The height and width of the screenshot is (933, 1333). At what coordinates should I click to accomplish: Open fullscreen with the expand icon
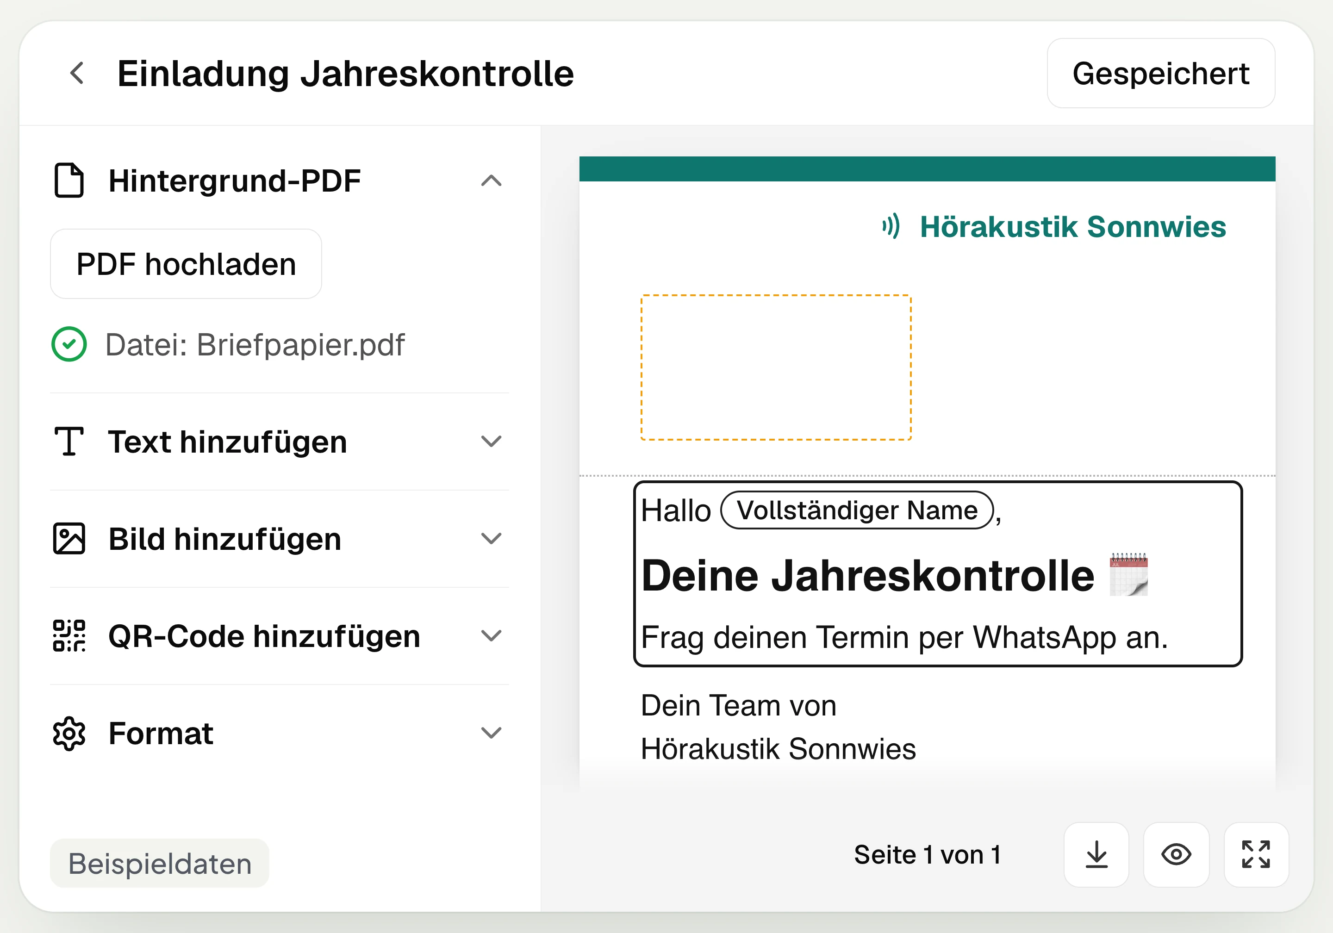[x=1256, y=855]
